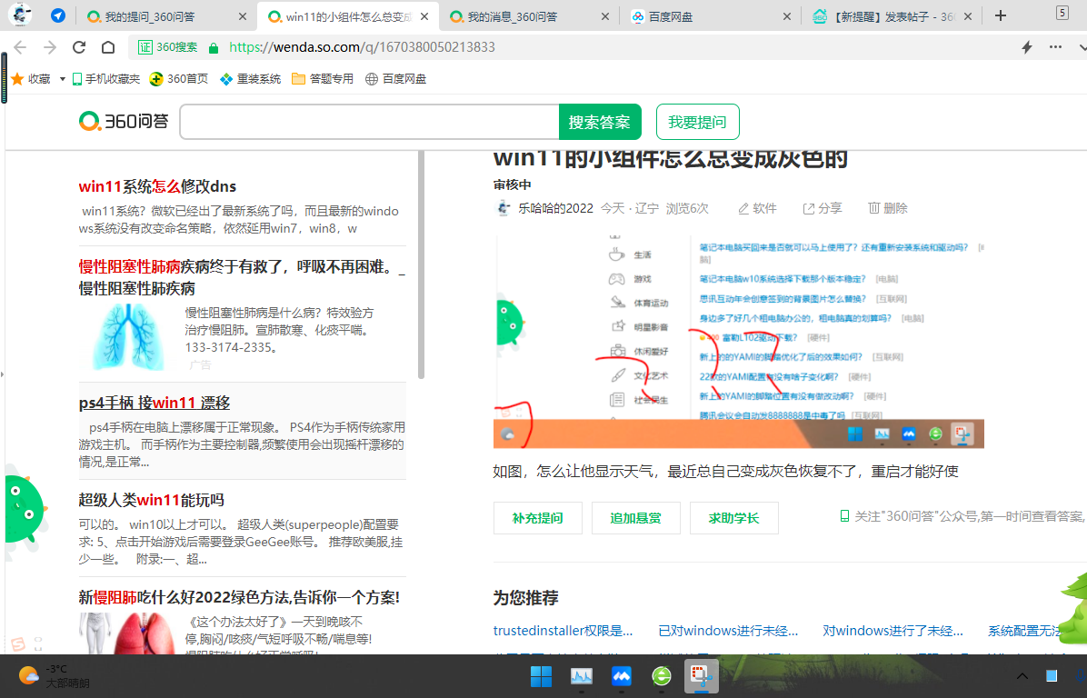Screen dimensions: 1087x698
Task: Open win11系统怎么修改dns result
Action: coord(157,186)
